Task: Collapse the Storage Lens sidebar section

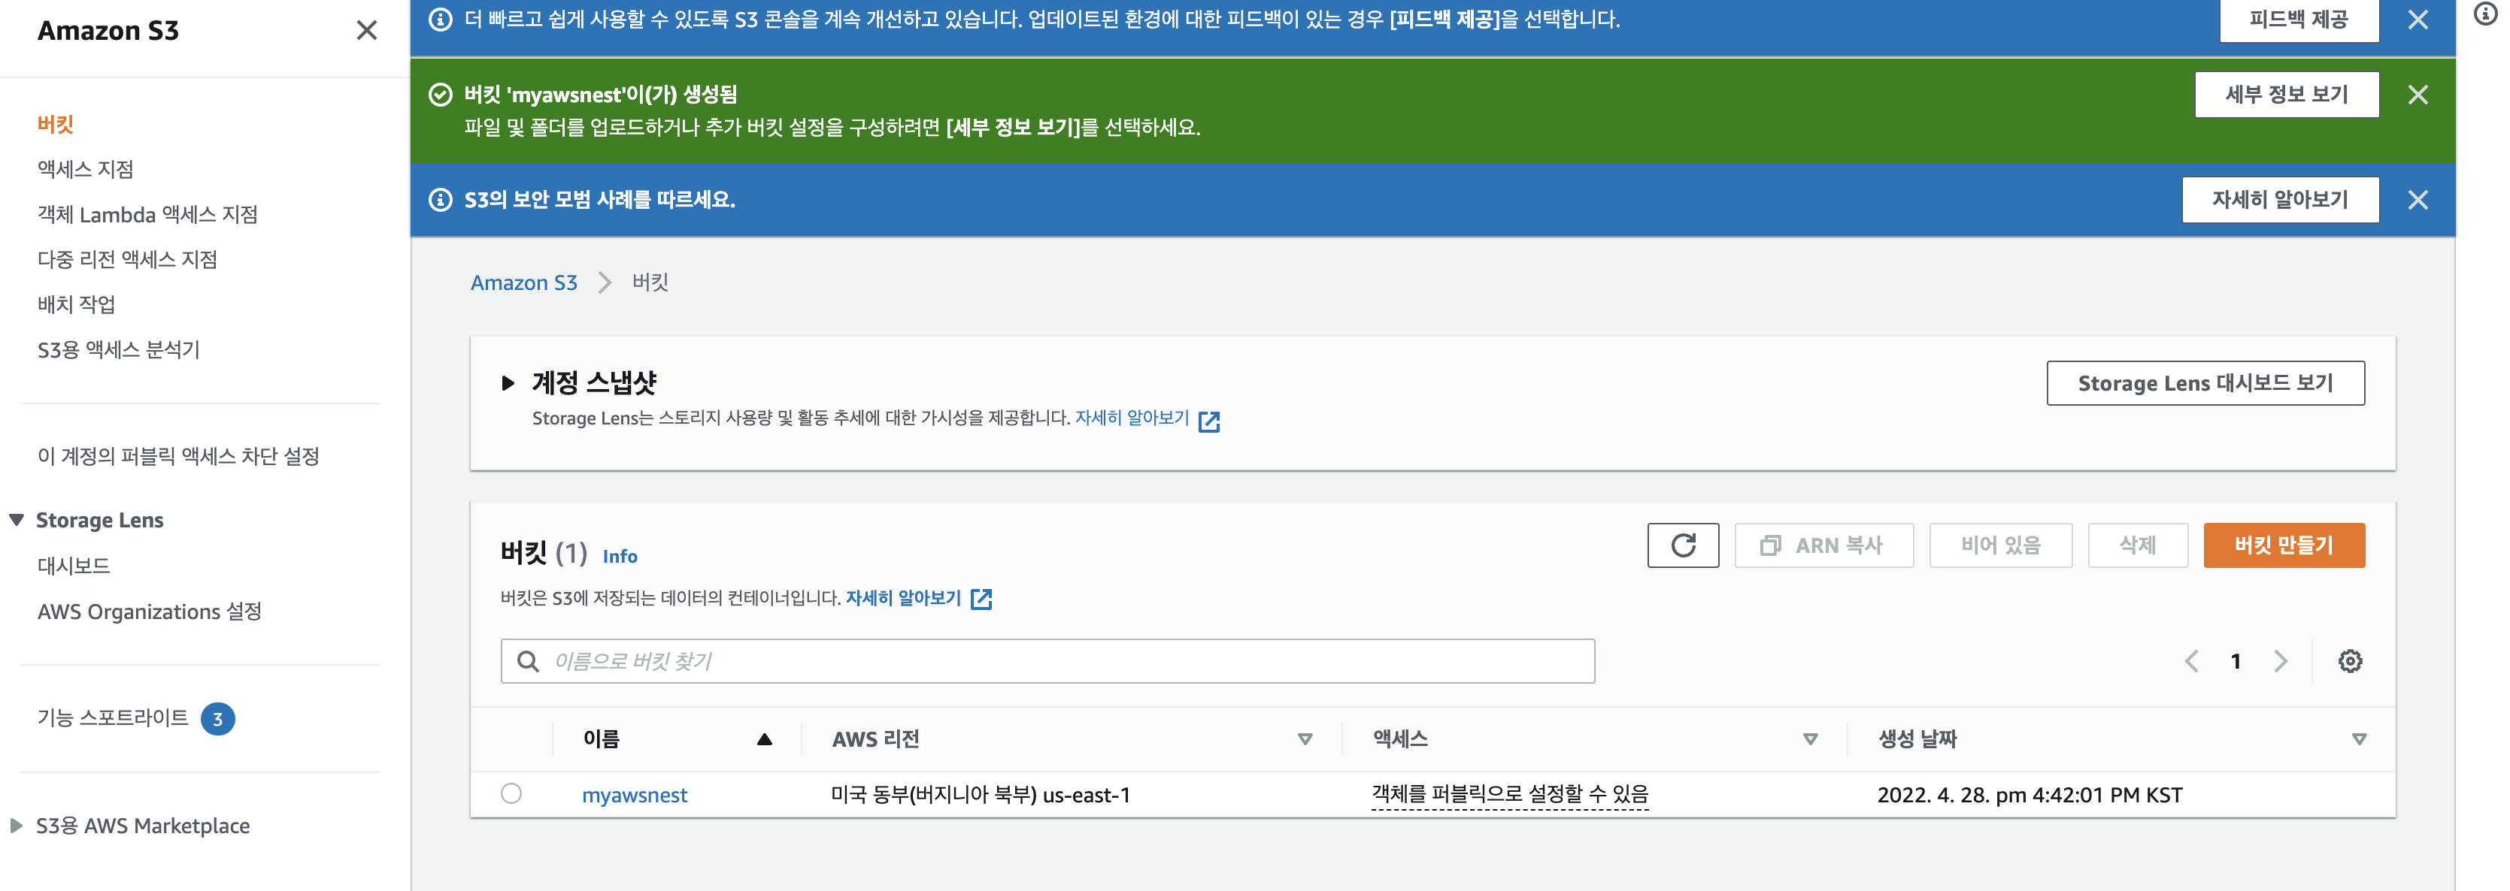Action: (x=17, y=520)
